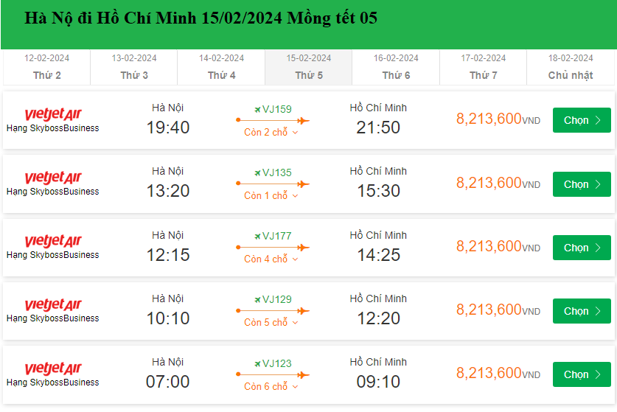Click the green airplane icon beside VJ159
The height and width of the screenshot is (412, 617).
(x=257, y=109)
